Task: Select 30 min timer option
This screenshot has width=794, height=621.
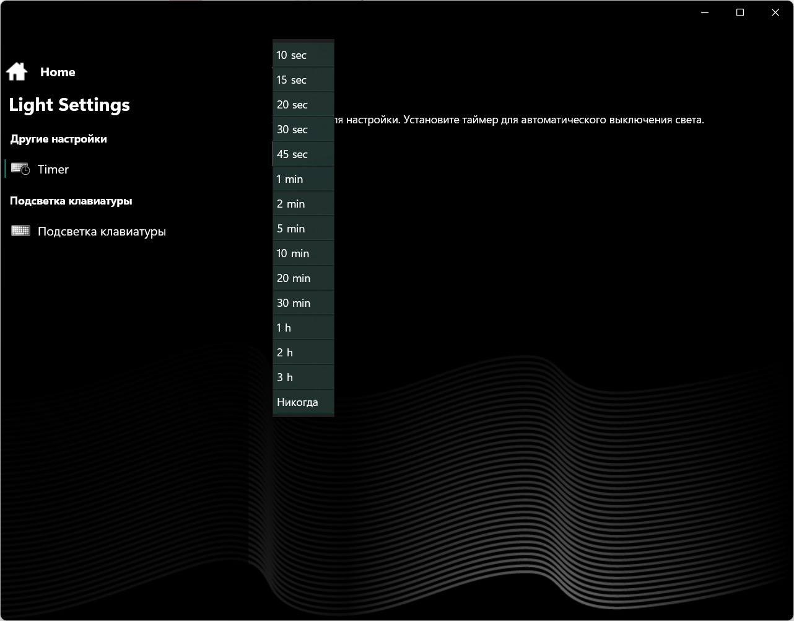Action: pyautogui.click(x=303, y=303)
